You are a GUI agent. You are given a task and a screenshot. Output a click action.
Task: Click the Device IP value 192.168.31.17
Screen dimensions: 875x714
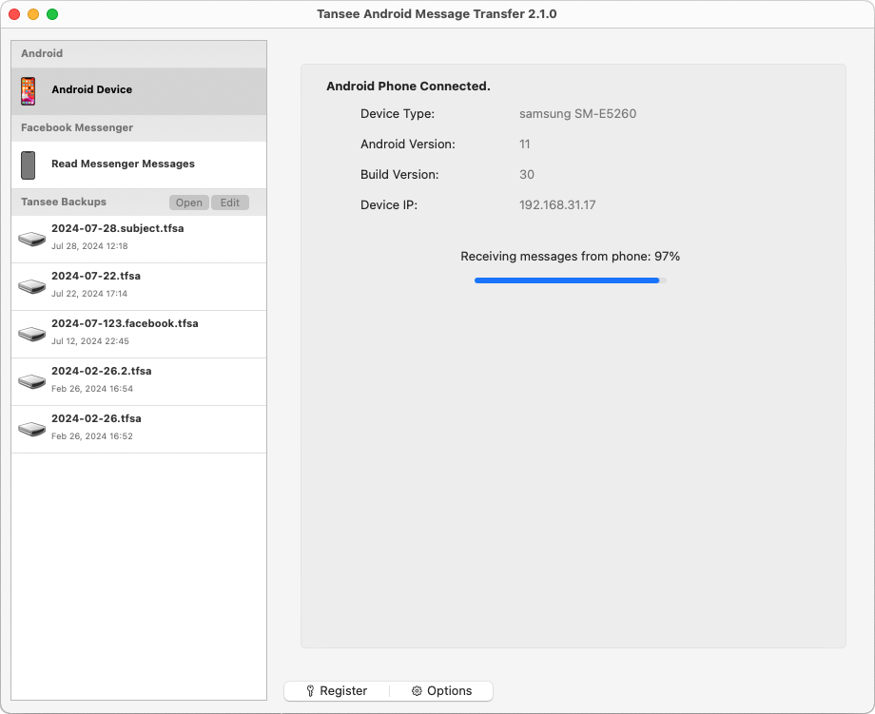557,204
